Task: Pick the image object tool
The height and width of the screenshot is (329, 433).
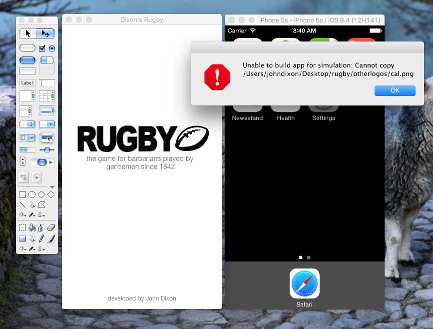Action: [24, 177]
